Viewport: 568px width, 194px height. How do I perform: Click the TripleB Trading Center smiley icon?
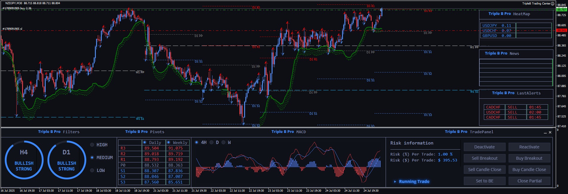(x=552, y=4)
